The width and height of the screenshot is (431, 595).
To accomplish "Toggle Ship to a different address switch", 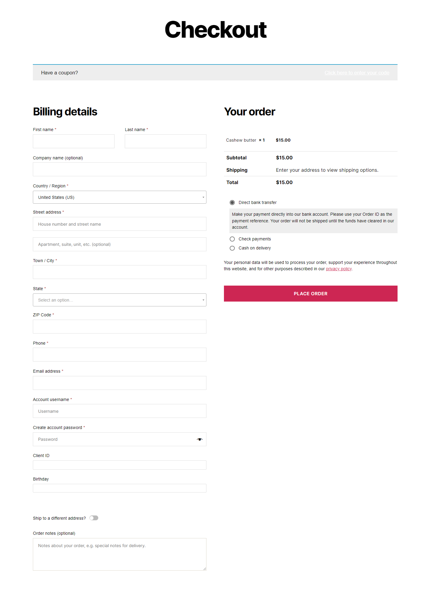I will coord(94,518).
